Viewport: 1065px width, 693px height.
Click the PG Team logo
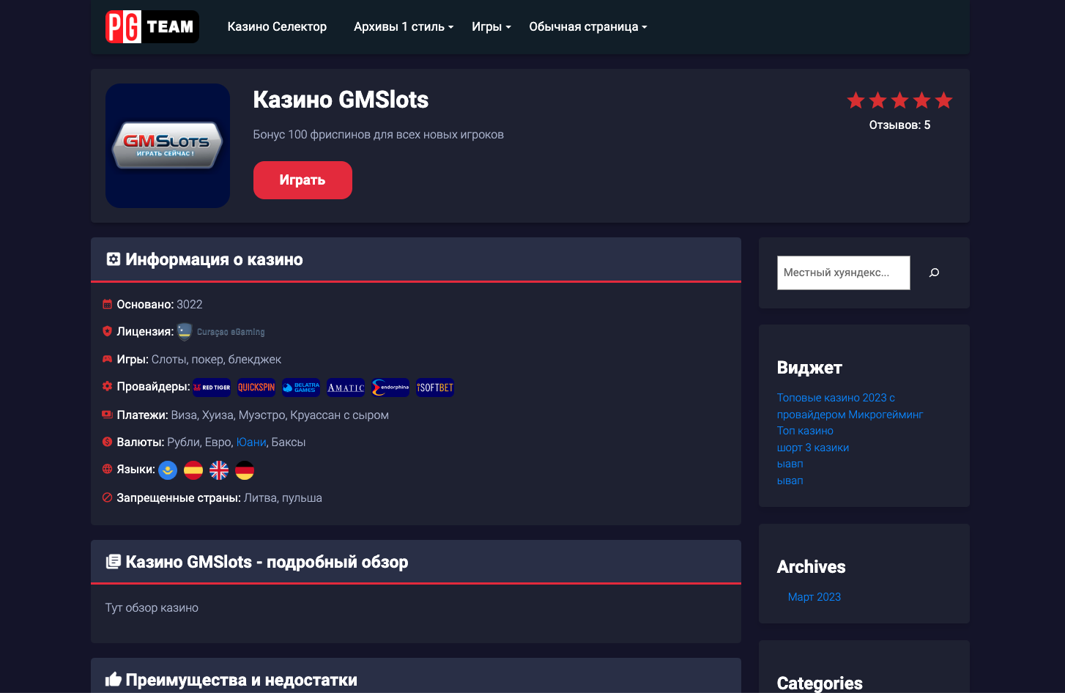152,27
